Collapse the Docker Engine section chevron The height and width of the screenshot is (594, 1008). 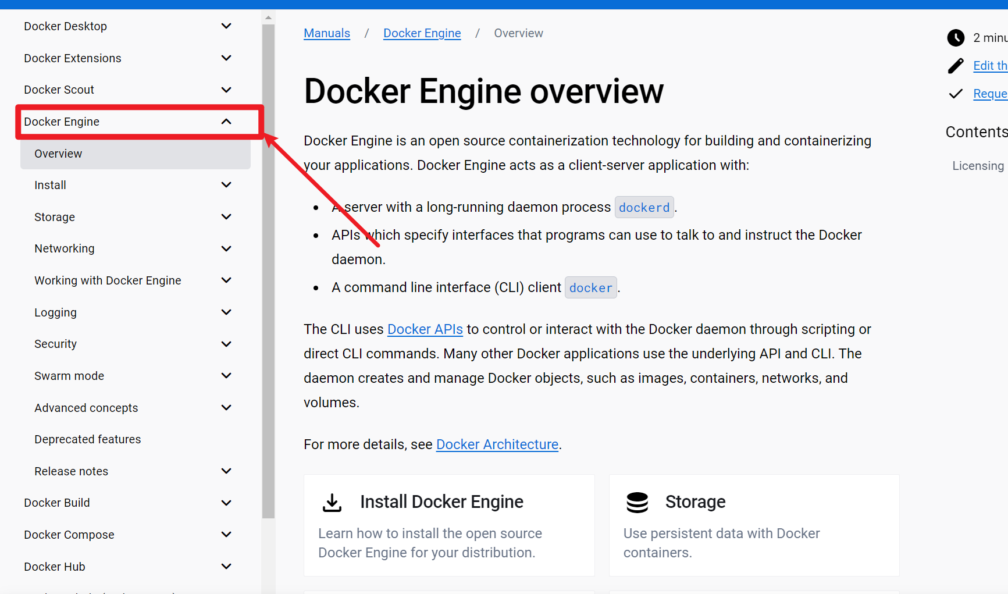226,122
